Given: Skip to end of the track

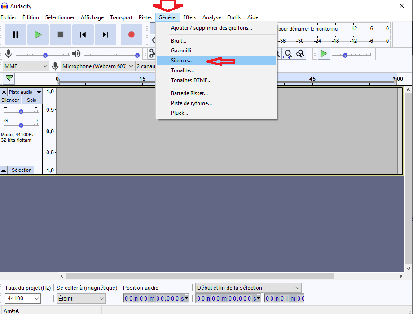Looking at the screenshot, I should 105,35.
